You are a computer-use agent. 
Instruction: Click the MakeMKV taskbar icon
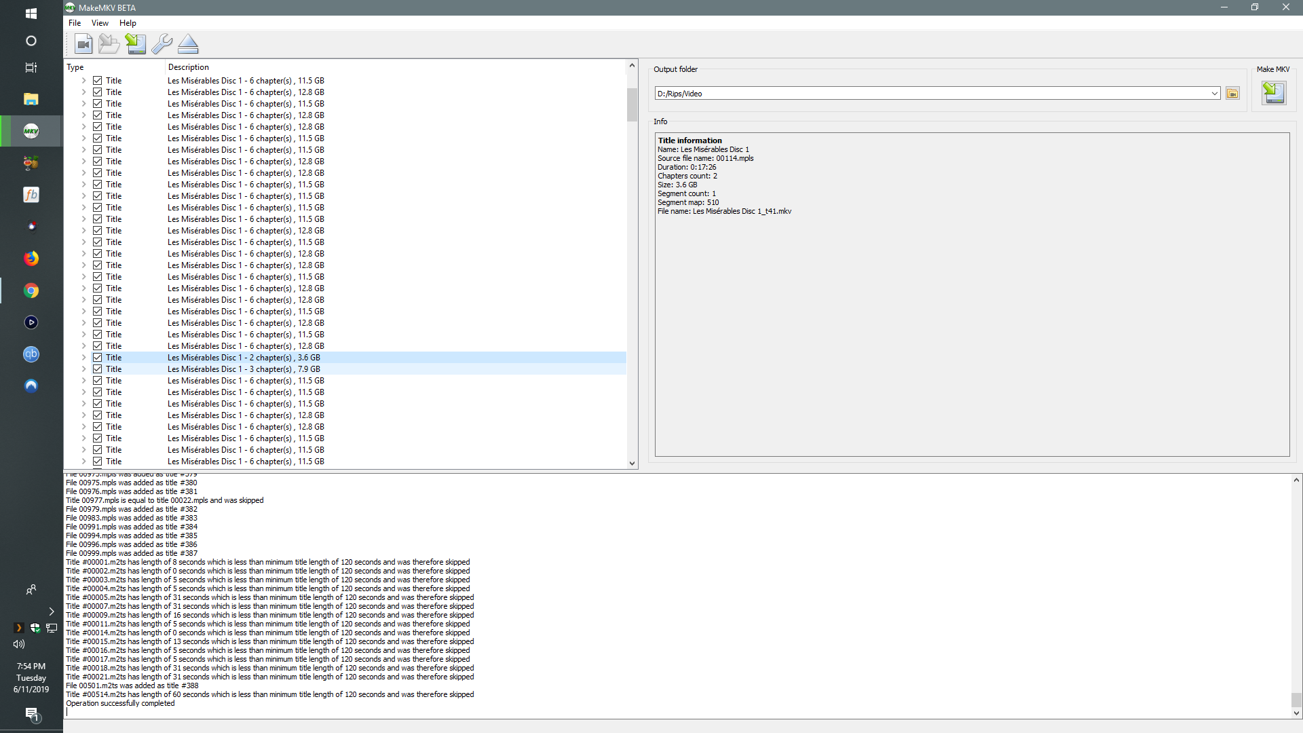click(31, 131)
